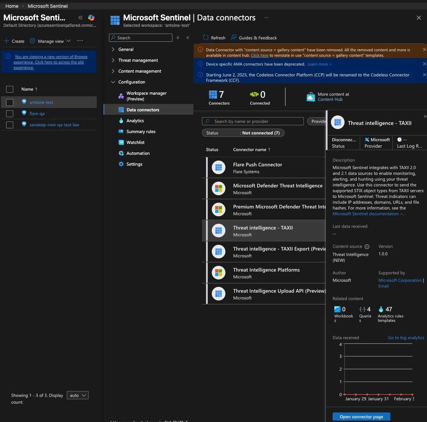Select Premium Microsoft Defender Threat Intelligence row
Viewport: 427px width, 422px height.
264,209
